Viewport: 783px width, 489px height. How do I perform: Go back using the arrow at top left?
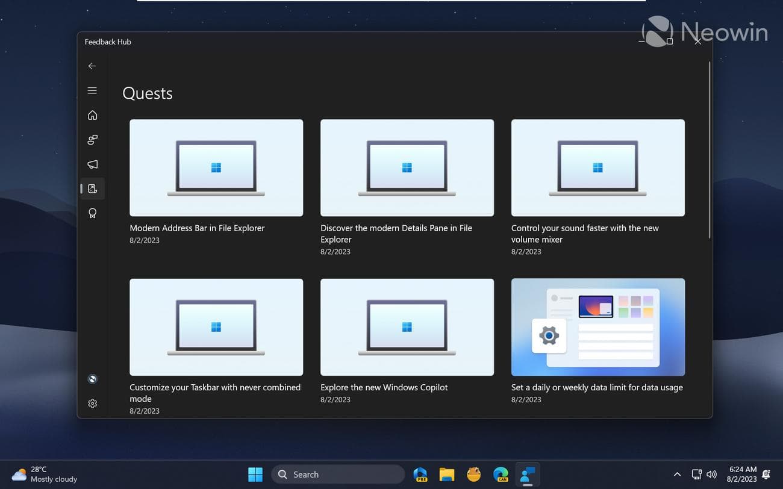point(92,66)
